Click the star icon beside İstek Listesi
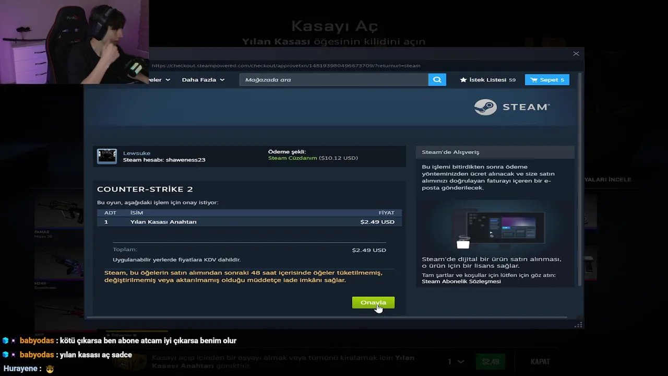This screenshot has width=668, height=376. (463, 80)
